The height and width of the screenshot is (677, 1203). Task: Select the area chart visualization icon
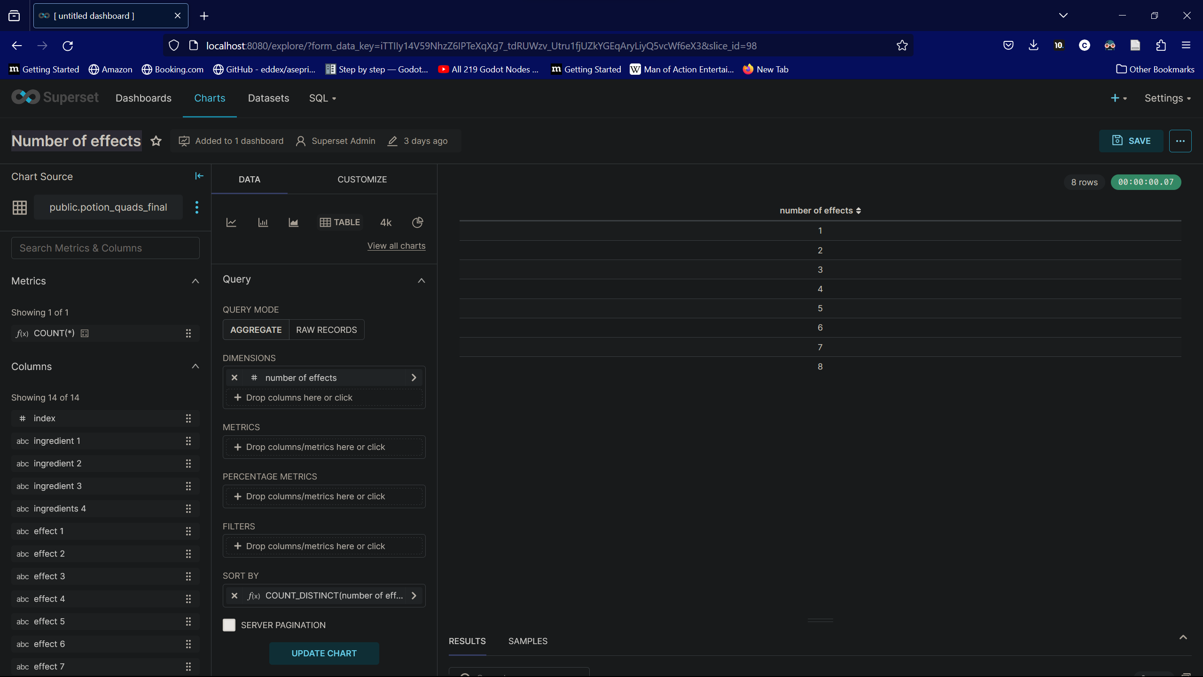pyautogui.click(x=293, y=222)
